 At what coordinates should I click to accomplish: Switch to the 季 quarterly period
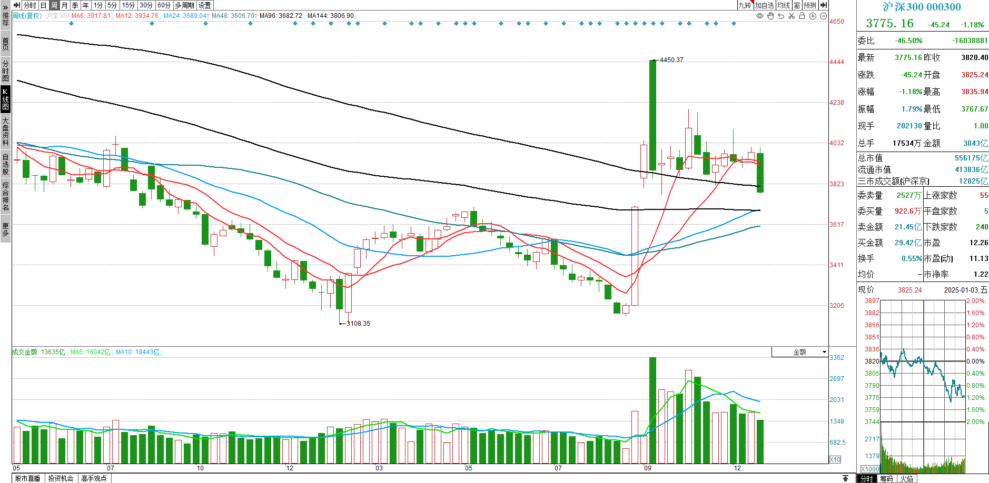[x=75, y=5]
